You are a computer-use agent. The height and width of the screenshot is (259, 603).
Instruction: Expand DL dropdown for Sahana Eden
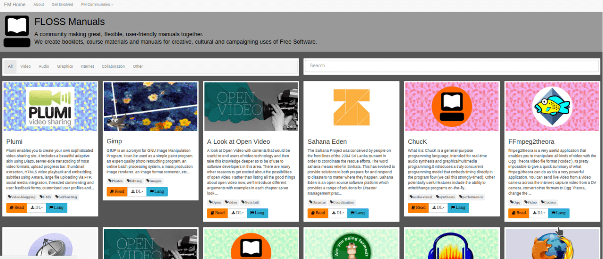click(x=337, y=213)
